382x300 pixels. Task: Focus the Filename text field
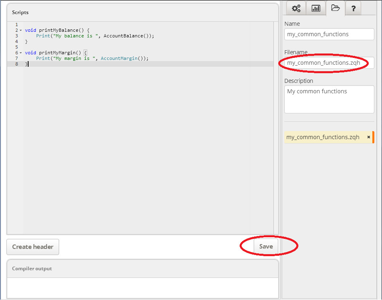tap(329, 63)
